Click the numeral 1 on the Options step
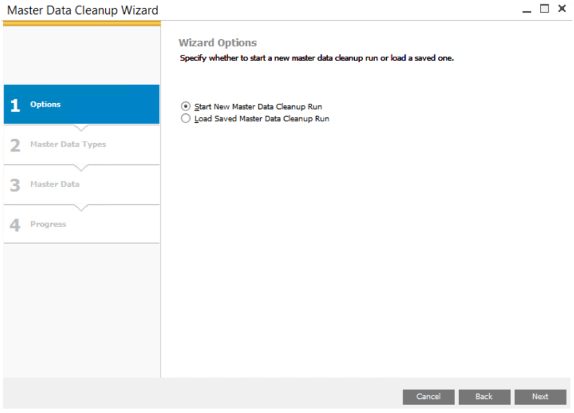 pyautogui.click(x=16, y=104)
